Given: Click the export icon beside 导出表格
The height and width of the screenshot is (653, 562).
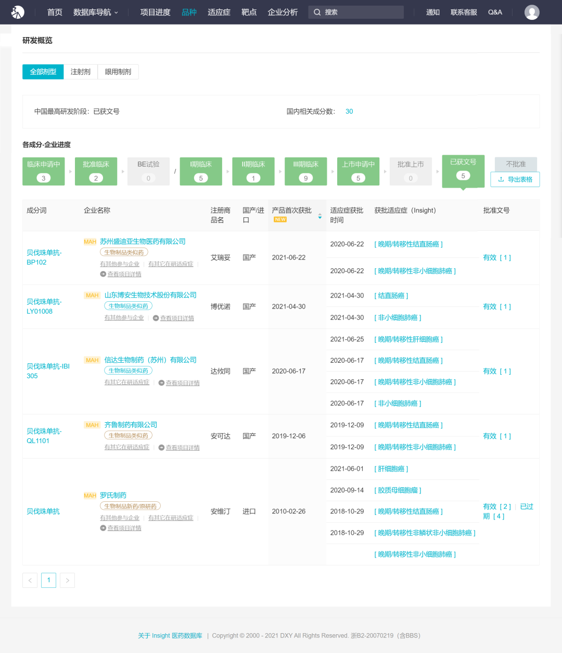Looking at the screenshot, I should pyautogui.click(x=501, y=179).
